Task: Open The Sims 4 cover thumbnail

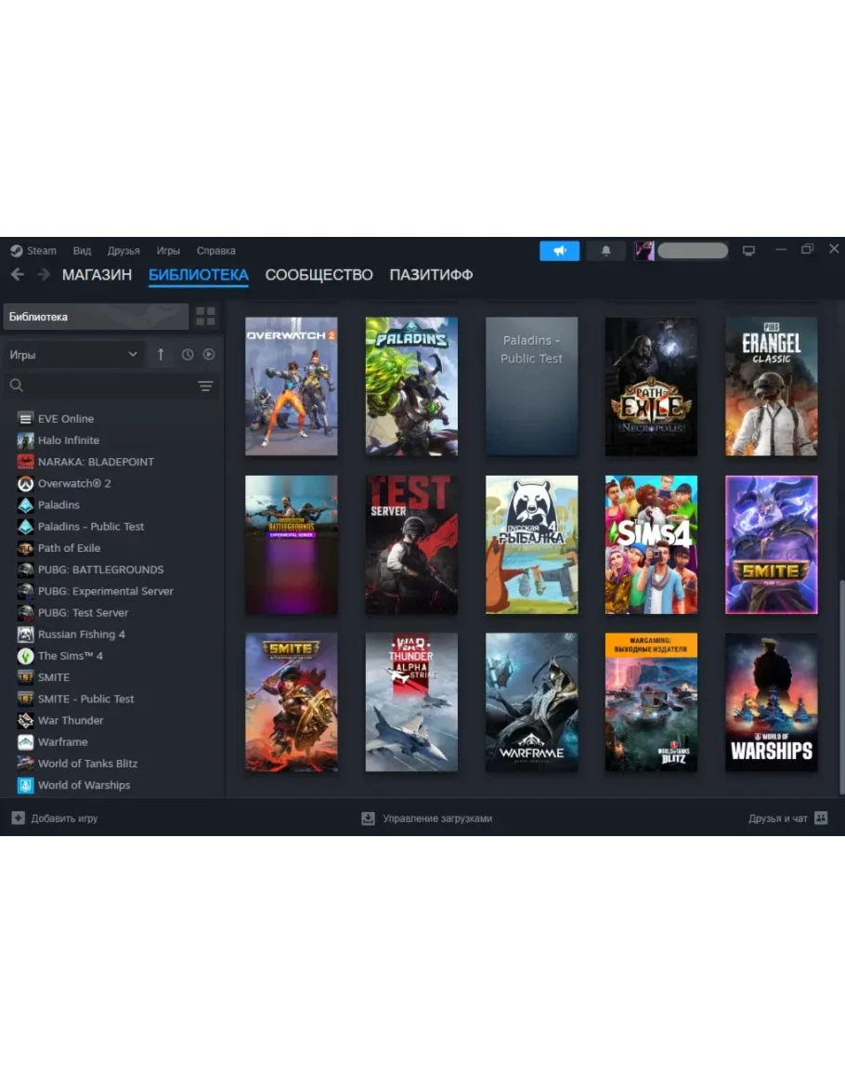Action: pyautogui.click(x=651, y=545)
